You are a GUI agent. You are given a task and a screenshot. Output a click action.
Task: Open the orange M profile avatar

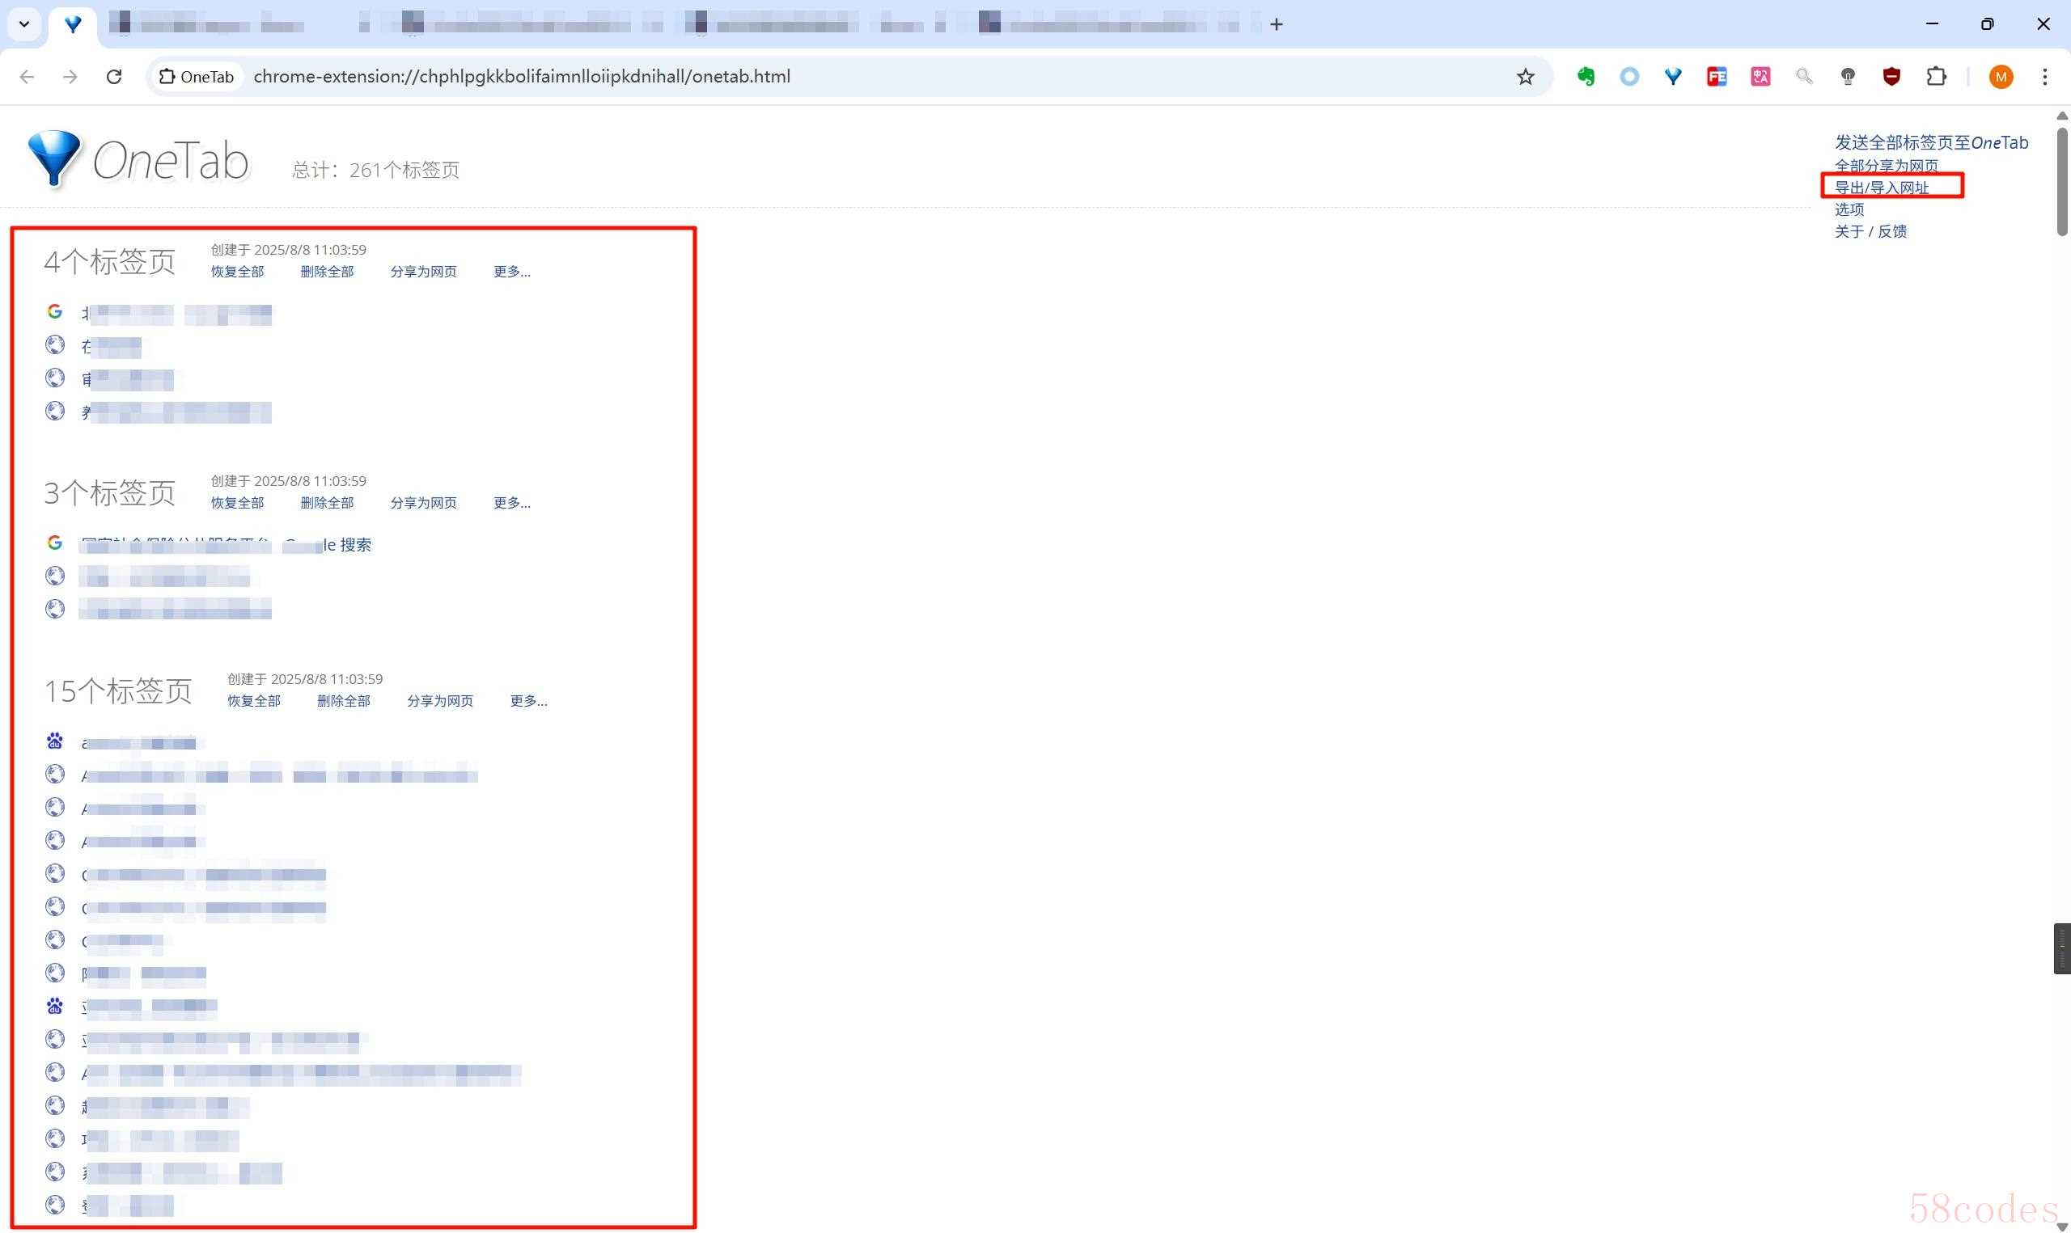click(x=2001, y=77)
